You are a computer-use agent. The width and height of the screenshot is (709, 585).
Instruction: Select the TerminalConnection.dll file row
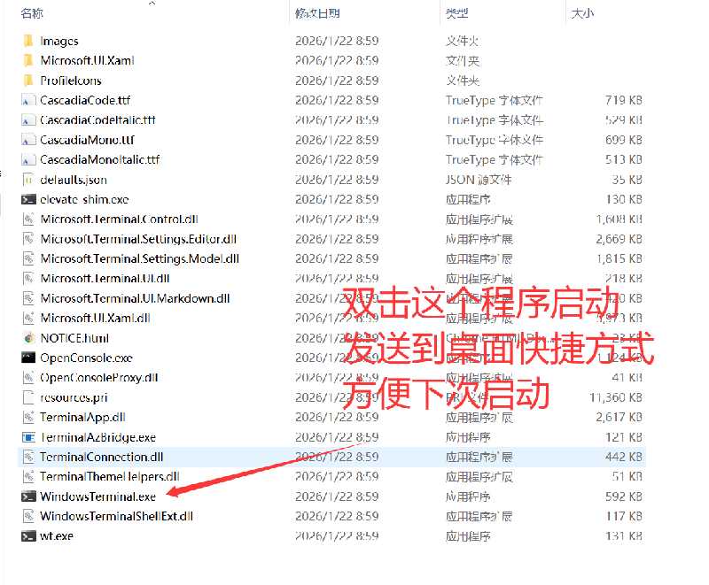click(331, 457)
